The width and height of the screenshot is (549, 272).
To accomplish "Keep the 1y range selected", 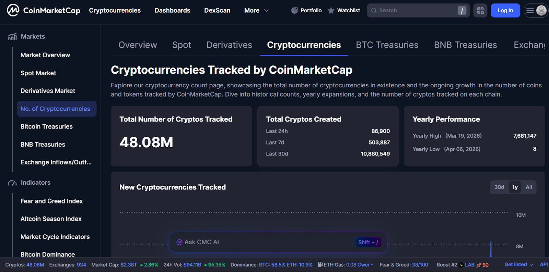I will pos(515,187).
